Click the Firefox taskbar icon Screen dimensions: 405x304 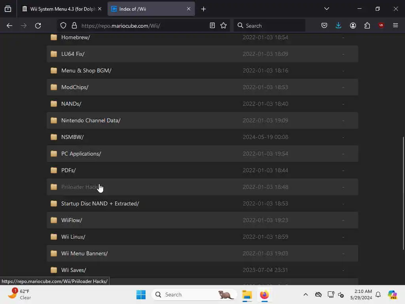click(x=264, y=294)
